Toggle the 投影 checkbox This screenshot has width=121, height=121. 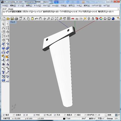click(106, 115)
